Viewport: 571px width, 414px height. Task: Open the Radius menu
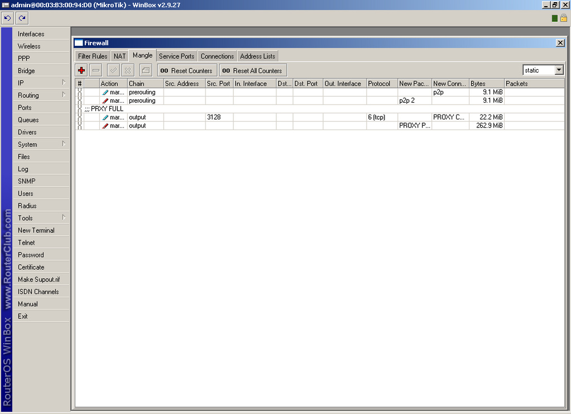tap(41, 206)
